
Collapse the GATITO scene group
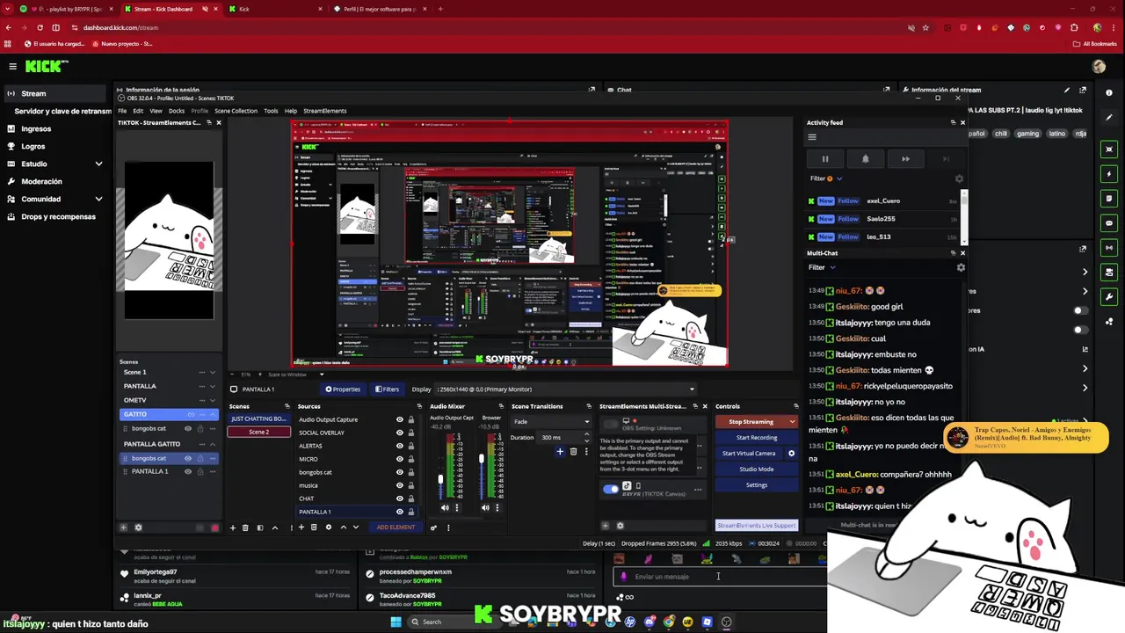212,414
